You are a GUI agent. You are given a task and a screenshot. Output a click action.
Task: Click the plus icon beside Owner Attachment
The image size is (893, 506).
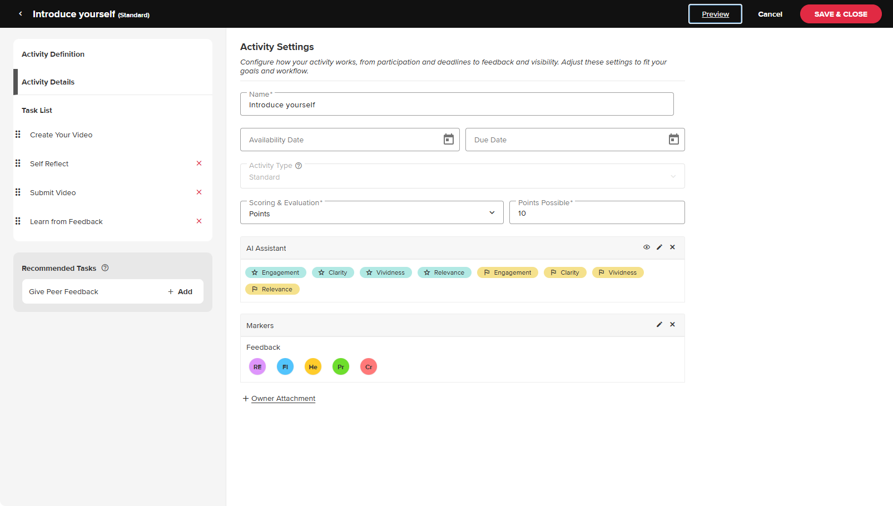pyautogui.click(x=246, y=399)
